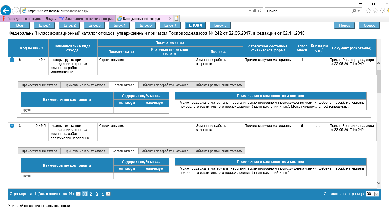
Task: Click the search magnifier icon
Action: tap(354, 11)
